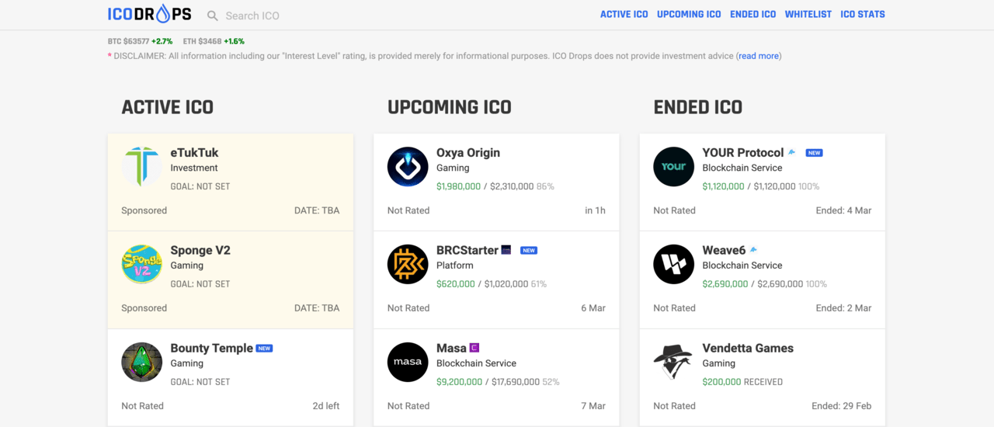Click the YOUR Protocol logo
994x427 pixels.
673,166
